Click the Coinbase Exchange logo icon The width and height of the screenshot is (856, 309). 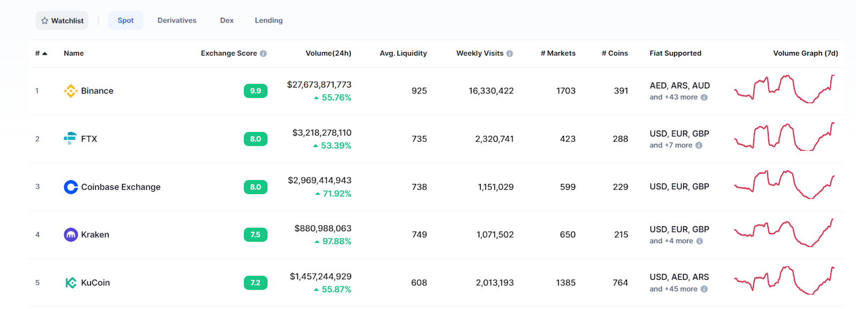tap(71, 187)
